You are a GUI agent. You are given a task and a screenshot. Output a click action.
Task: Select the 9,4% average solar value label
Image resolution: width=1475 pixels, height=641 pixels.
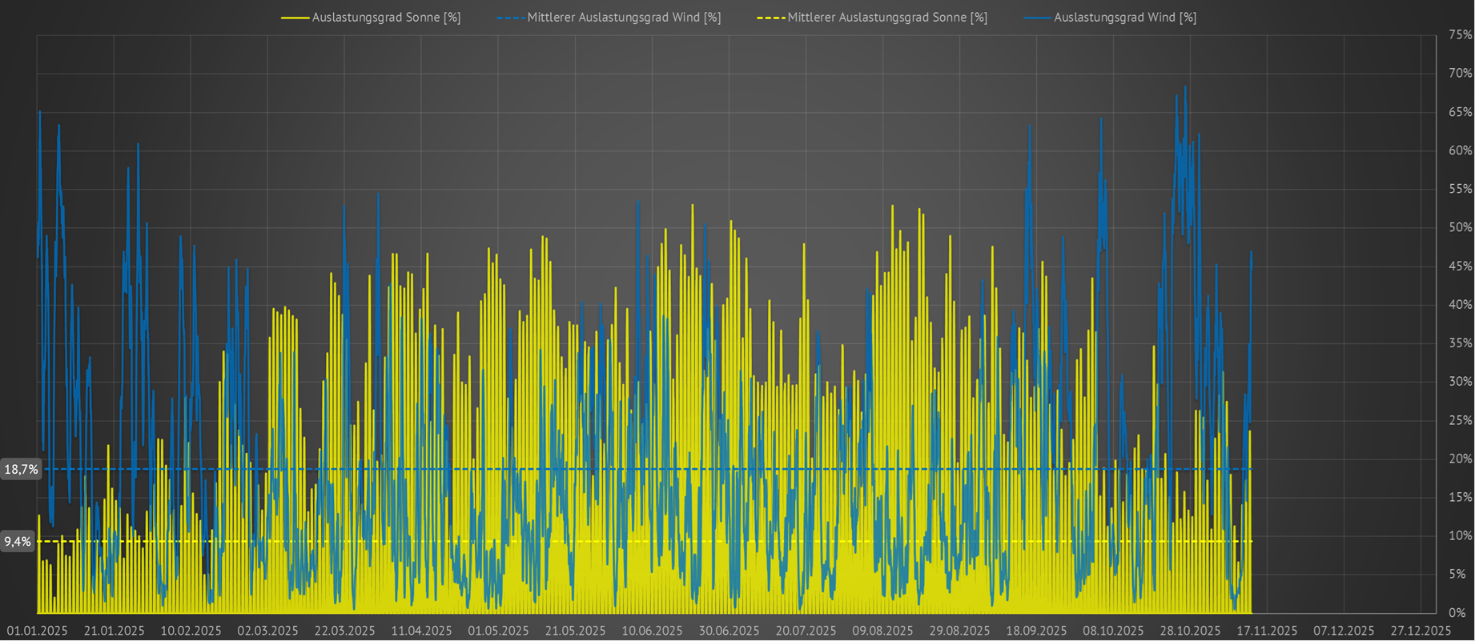[x=18, y=542]
